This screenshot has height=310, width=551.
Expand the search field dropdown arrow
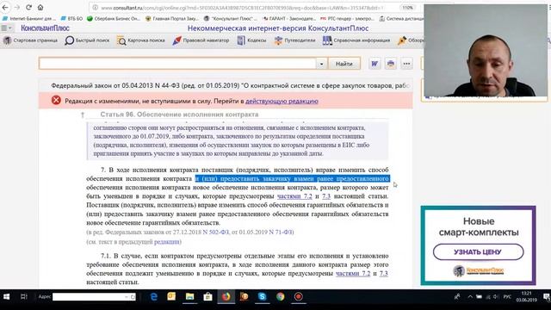321,64
